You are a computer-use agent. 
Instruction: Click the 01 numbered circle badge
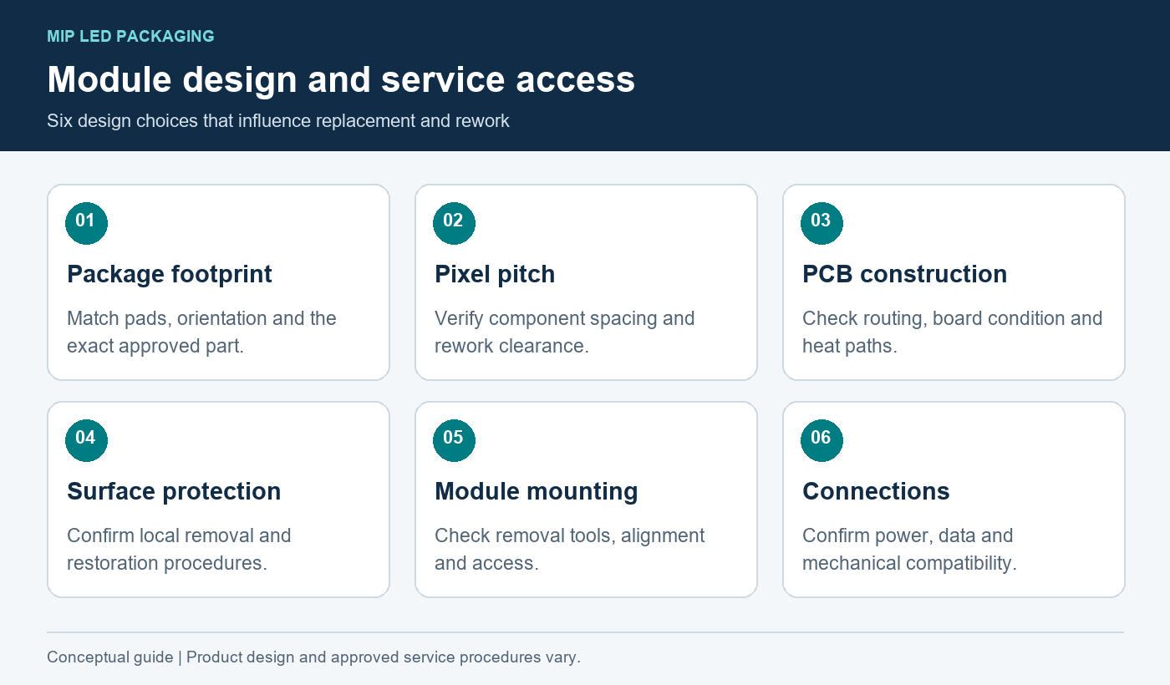[86, 223]
